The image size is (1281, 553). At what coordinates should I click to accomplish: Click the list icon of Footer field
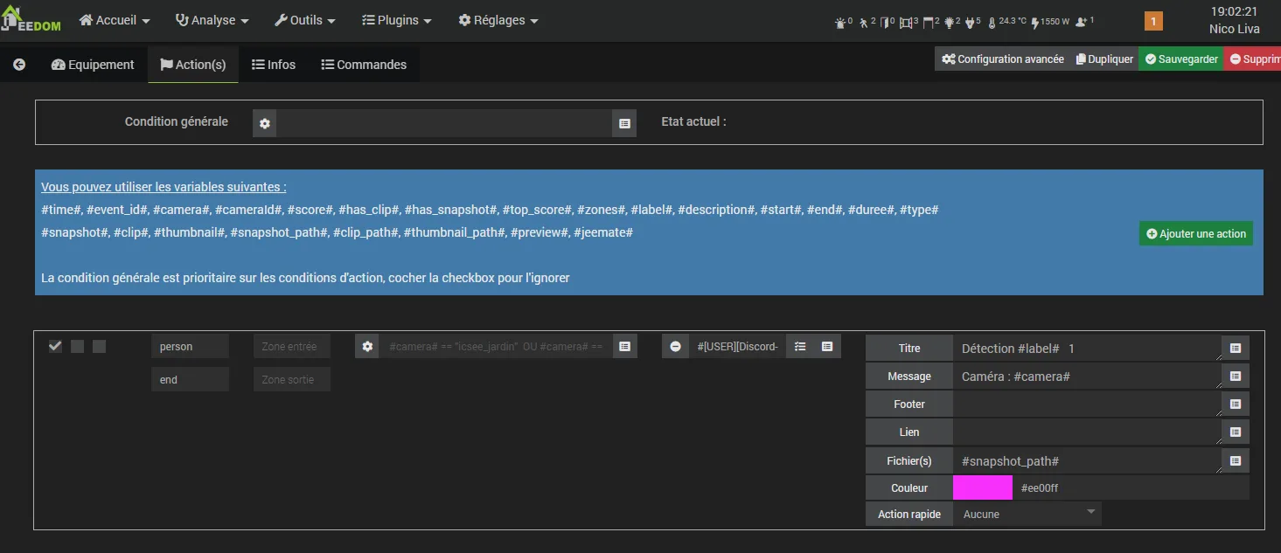pyautogui.click(x=1235, y=404)
